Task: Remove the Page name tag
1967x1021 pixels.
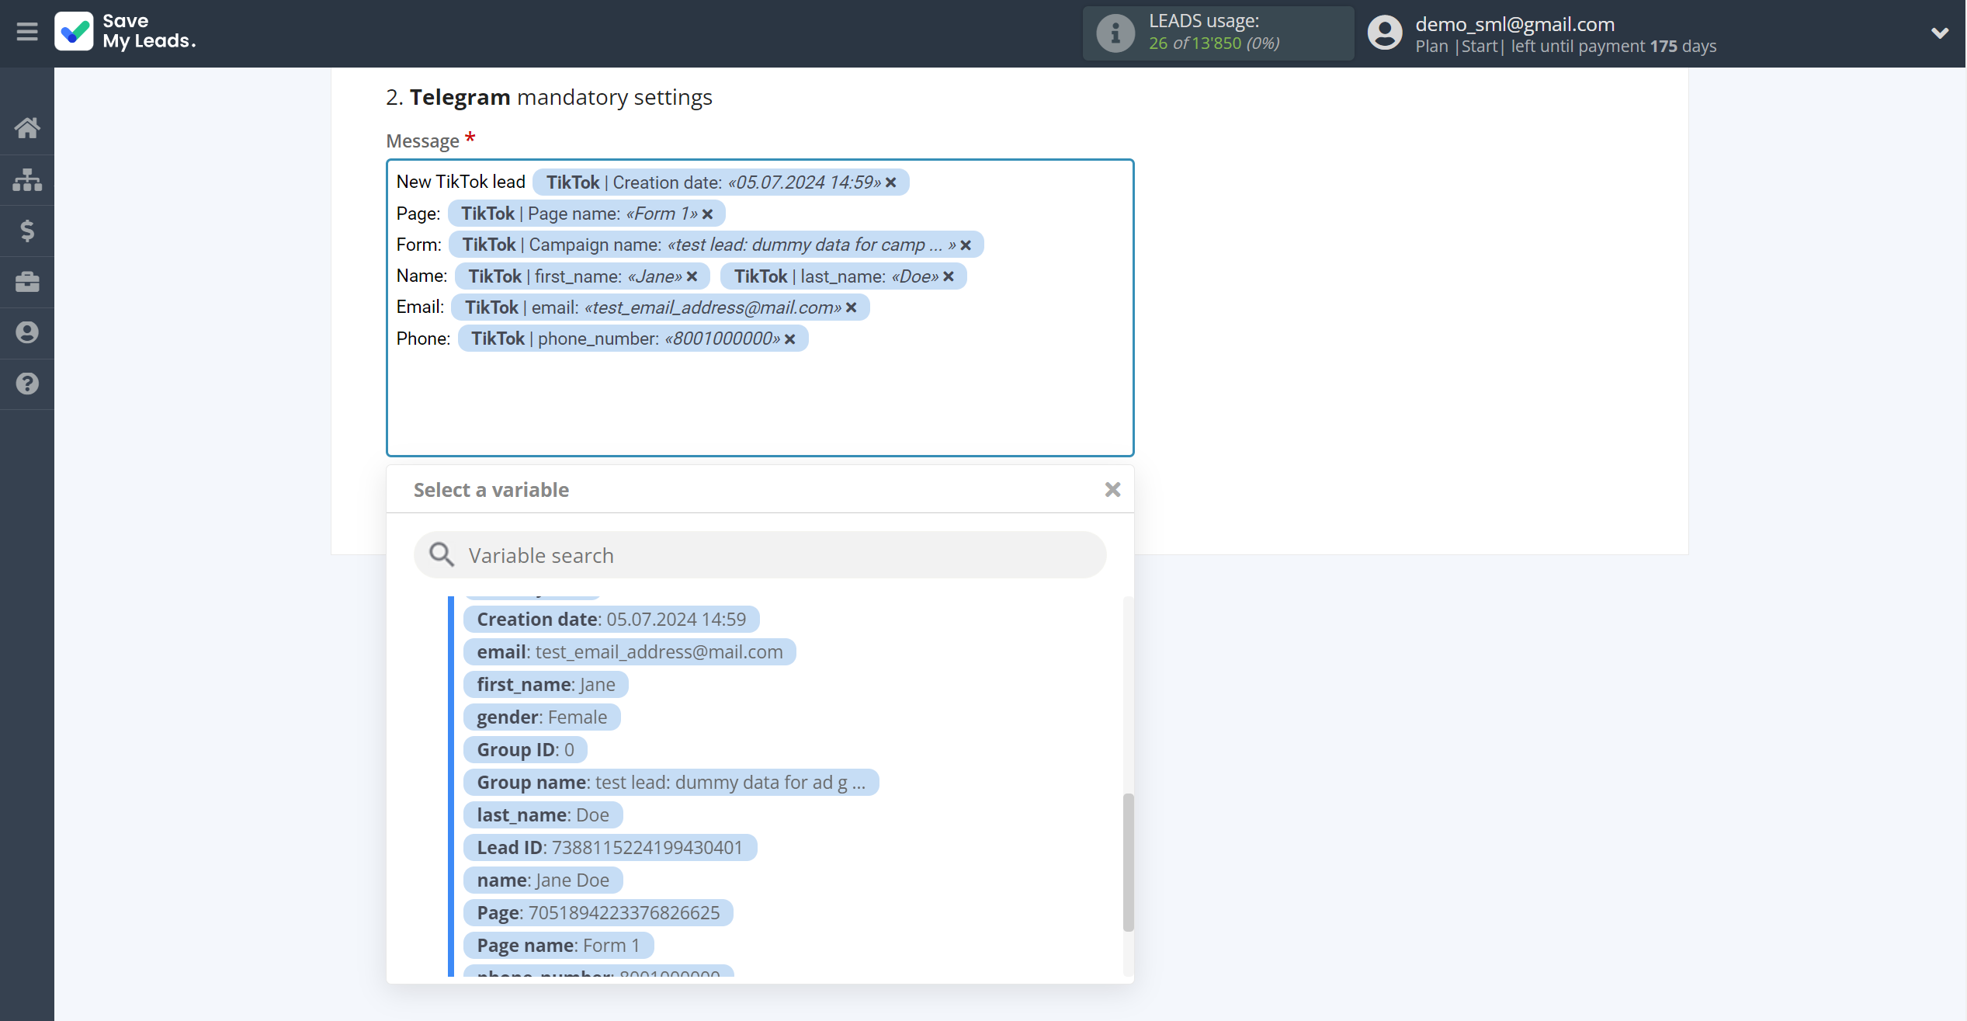Action: click(707, 214)
